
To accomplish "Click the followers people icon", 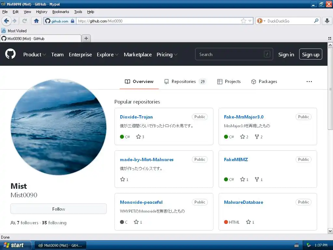I will [13, 223].
